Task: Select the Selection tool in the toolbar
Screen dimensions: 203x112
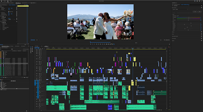Action: pyautogui.click(x=31, y=47)
